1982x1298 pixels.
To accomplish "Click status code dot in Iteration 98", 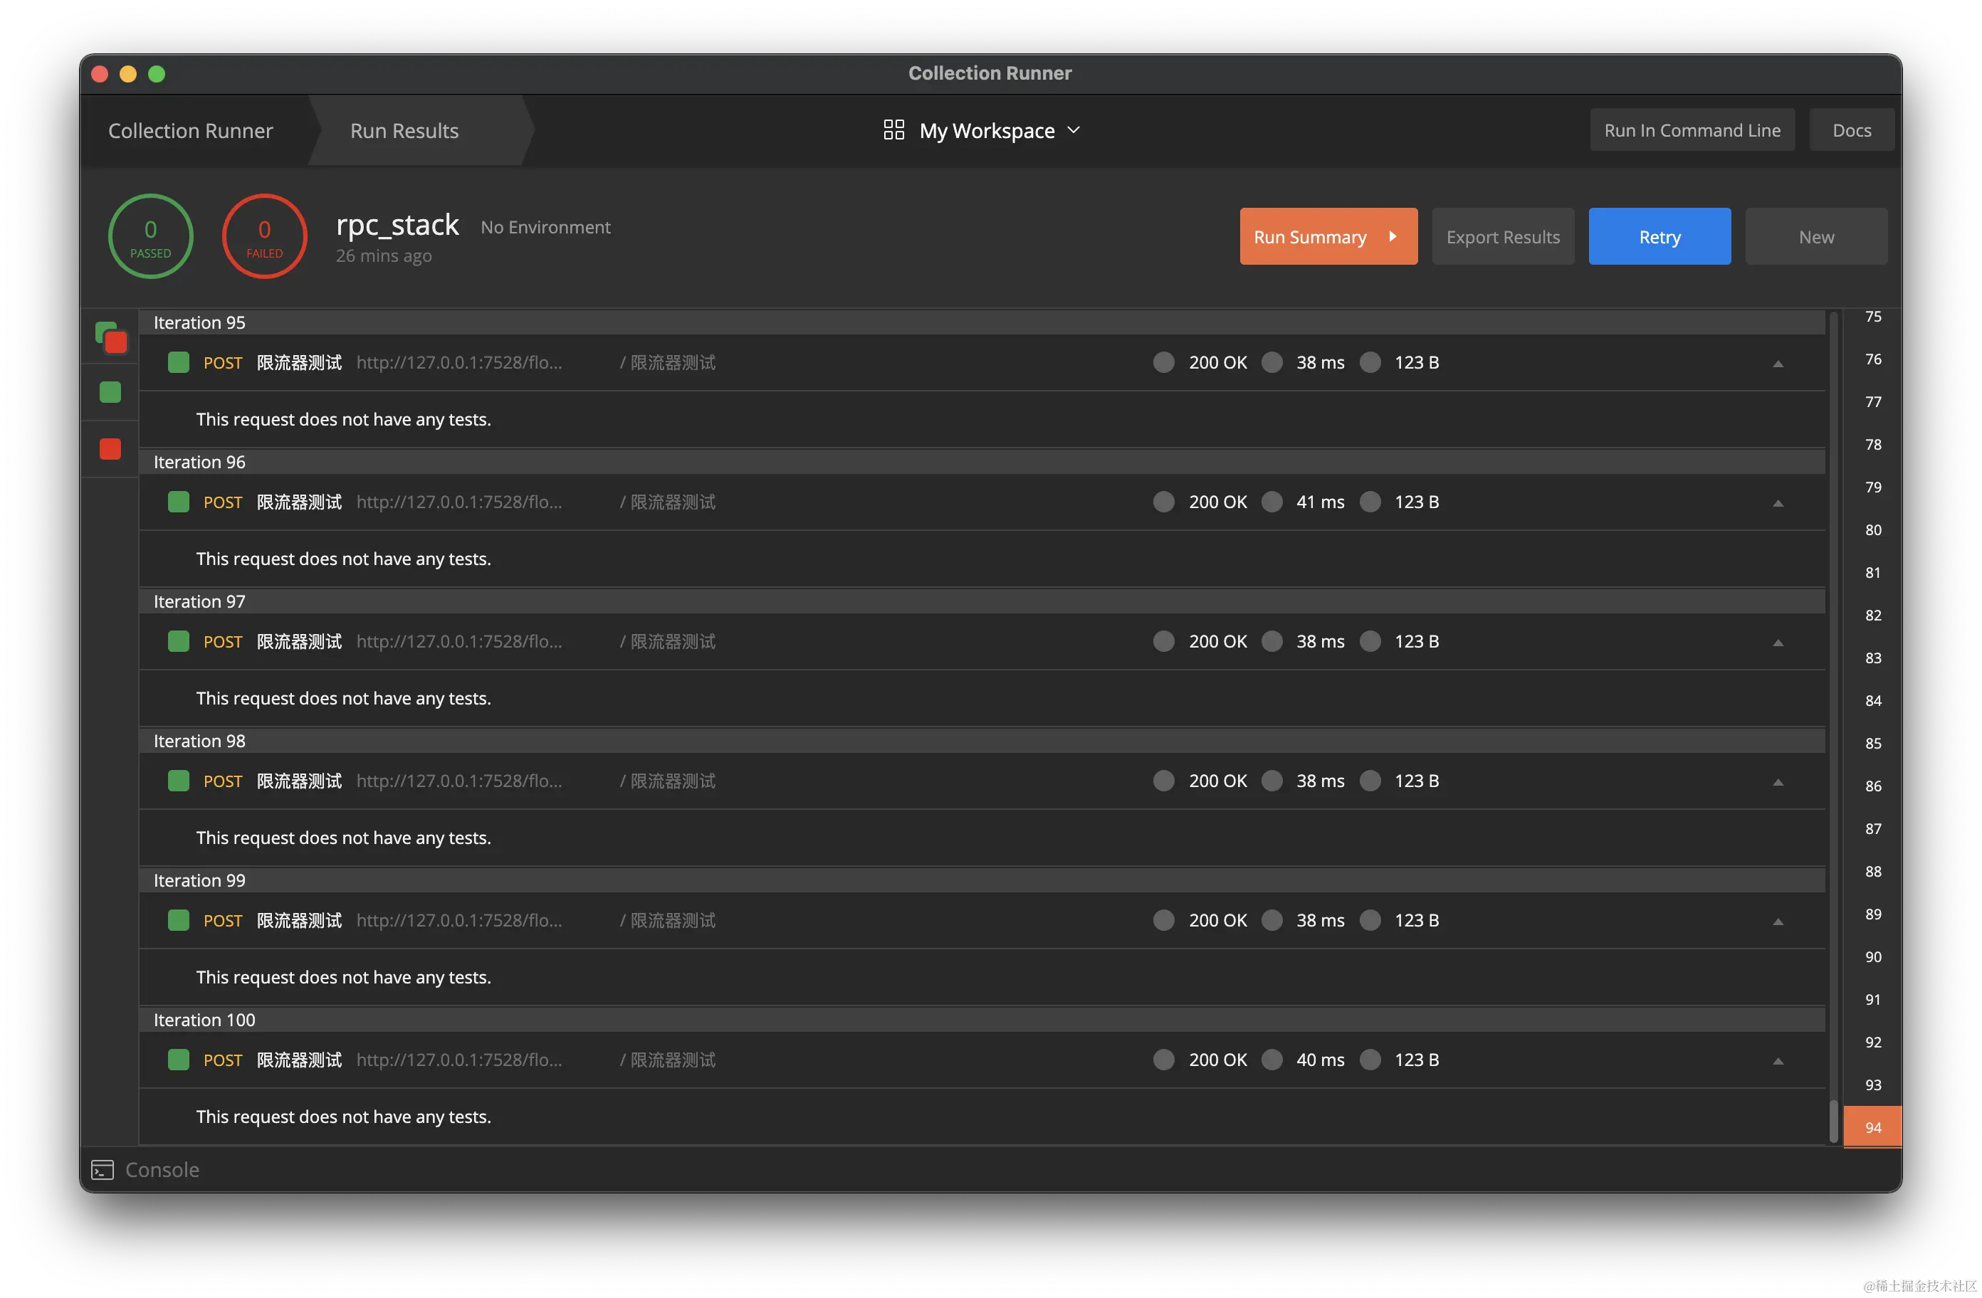I will pos(1163,781).
